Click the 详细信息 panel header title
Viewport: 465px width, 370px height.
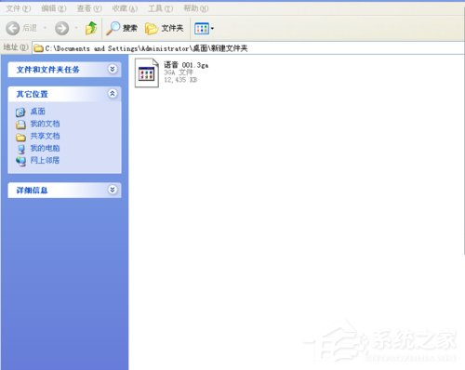pyautogui.click(x=32, y=190)
